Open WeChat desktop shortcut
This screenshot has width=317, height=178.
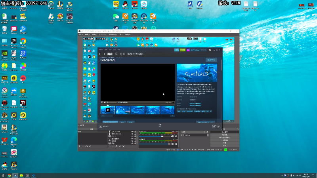(116, 17)
